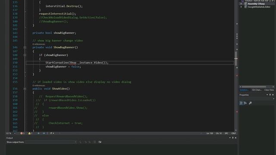Click the 'CRLF' line ending indicator
The height and width of the screenshot is (155, 276).
click(234, 133)
